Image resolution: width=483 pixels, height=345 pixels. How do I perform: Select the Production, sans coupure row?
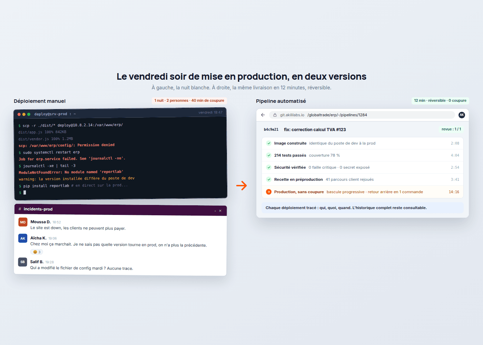pyautogui.click(x=363, y=192)
